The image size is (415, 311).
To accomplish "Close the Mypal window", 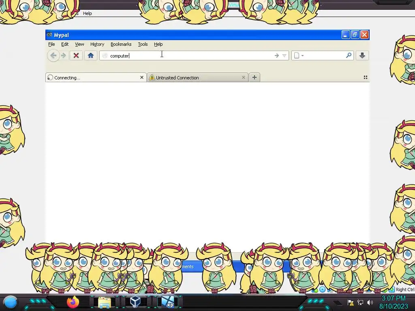I will [x=364, y=35].
